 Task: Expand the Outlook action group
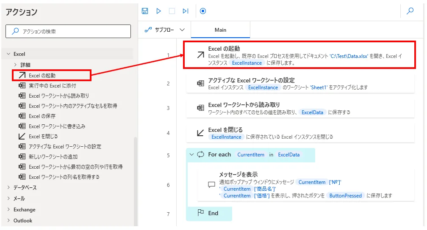coord(8,221)
